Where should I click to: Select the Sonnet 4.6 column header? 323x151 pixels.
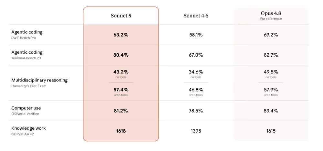pyautogui.click(x=196, y=15)
